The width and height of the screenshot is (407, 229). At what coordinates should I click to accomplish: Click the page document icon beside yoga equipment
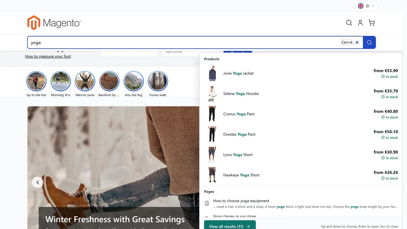[x=207, y=203]
